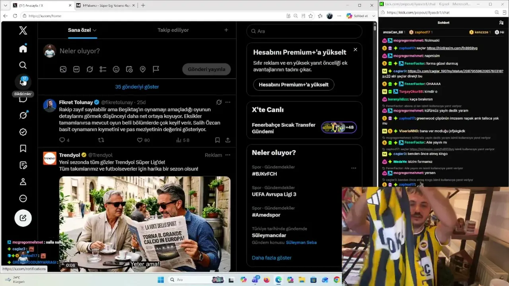The image size is (509, 286).
Task: Add media image to the new post
Action: tap(63, 69)
